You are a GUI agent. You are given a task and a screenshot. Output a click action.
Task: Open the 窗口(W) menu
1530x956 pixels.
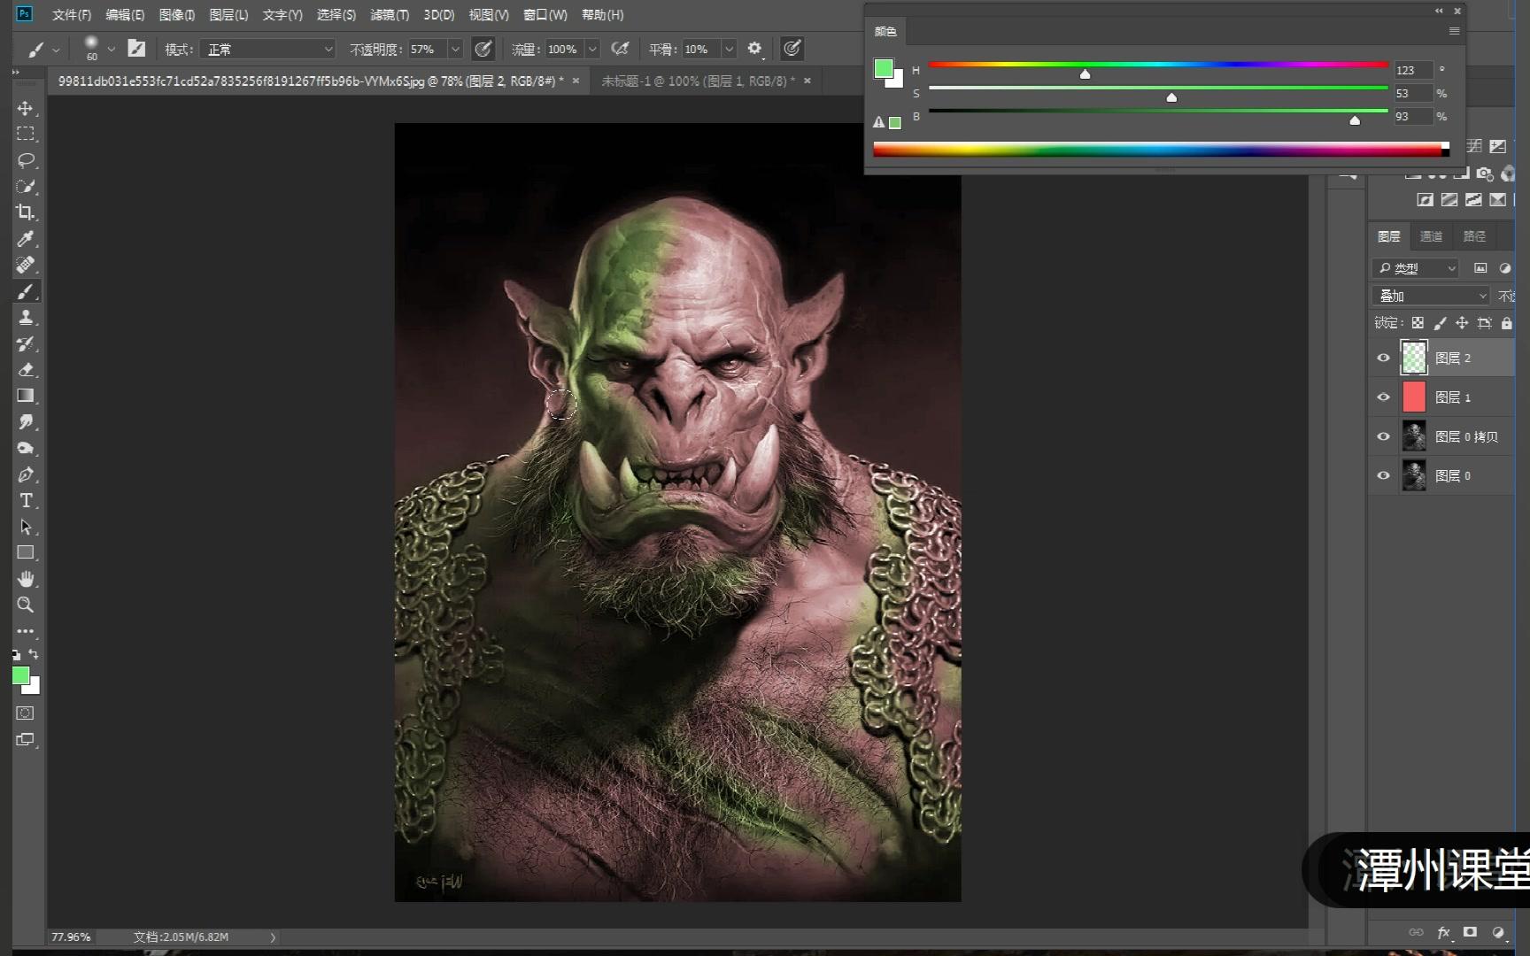click(x=545, y=15)
